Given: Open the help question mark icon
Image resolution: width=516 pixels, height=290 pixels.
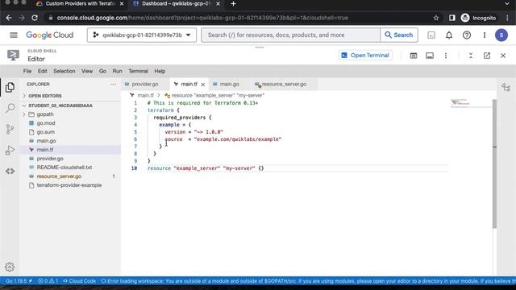Looking at the screenshot, I should [467, 35].
